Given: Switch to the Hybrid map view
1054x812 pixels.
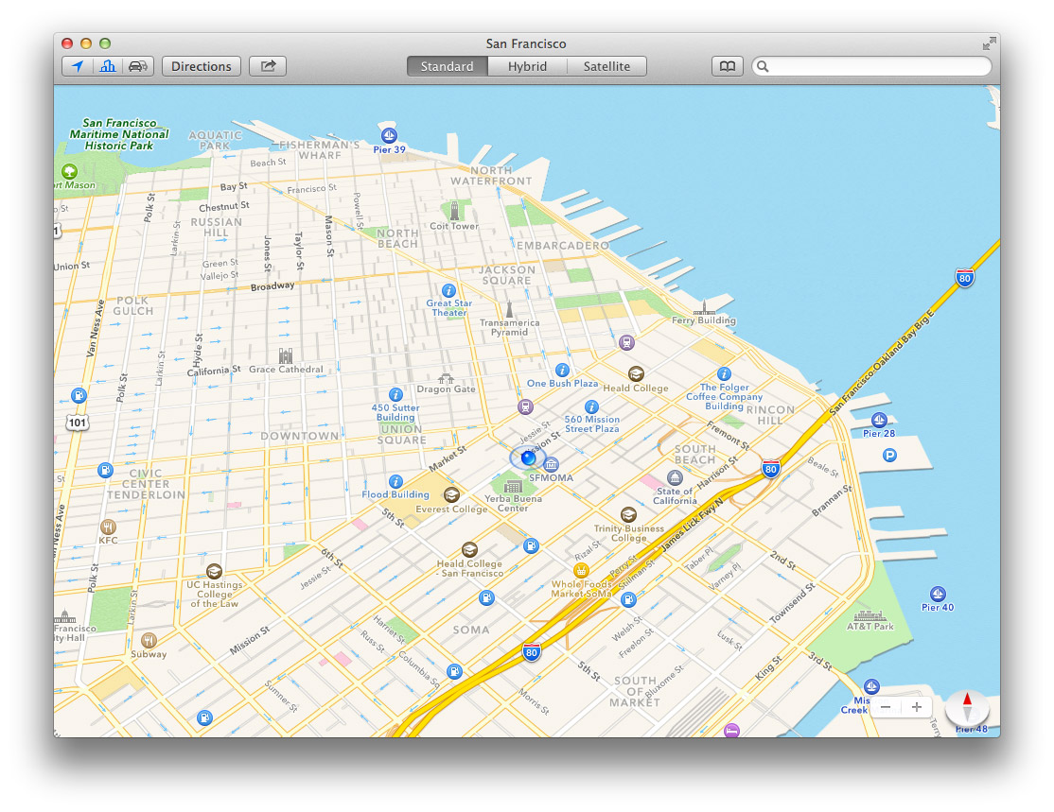Looking at the screenshot, I should point(528,66).
